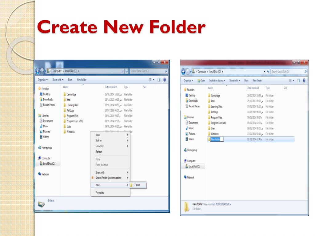The image size is (315, 236).
Task: Click the search magnifier in right window
Action: tap(305, 72)
